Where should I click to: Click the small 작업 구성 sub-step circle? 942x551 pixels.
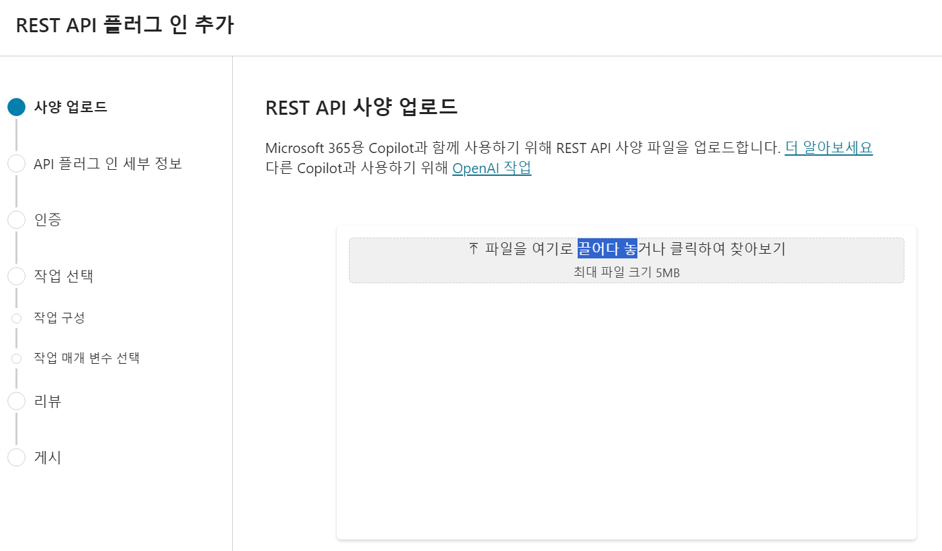[x=16, y=318]
